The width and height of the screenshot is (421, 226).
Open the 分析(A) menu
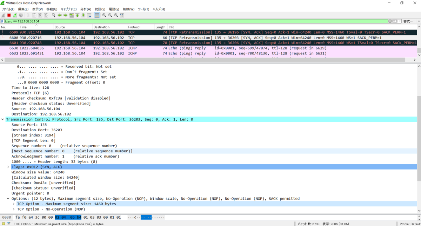[86, 9]
